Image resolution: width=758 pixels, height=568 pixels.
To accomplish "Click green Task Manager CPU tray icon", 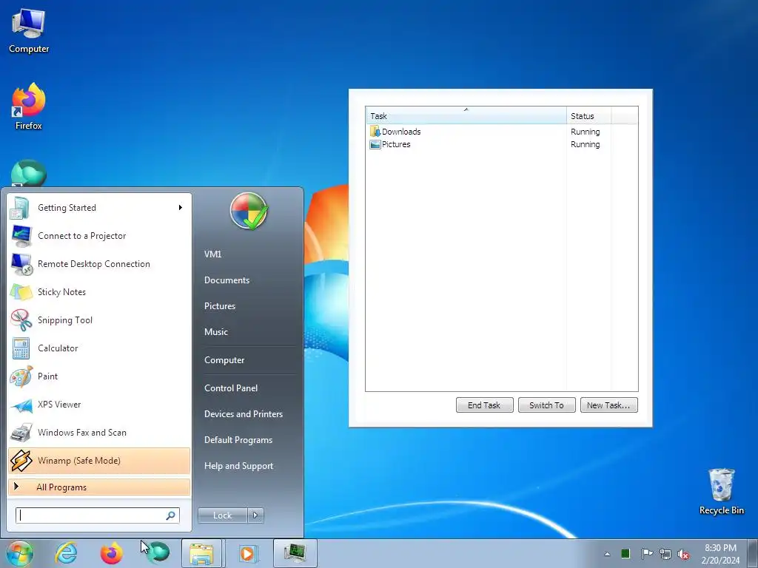I will point(625,553).
